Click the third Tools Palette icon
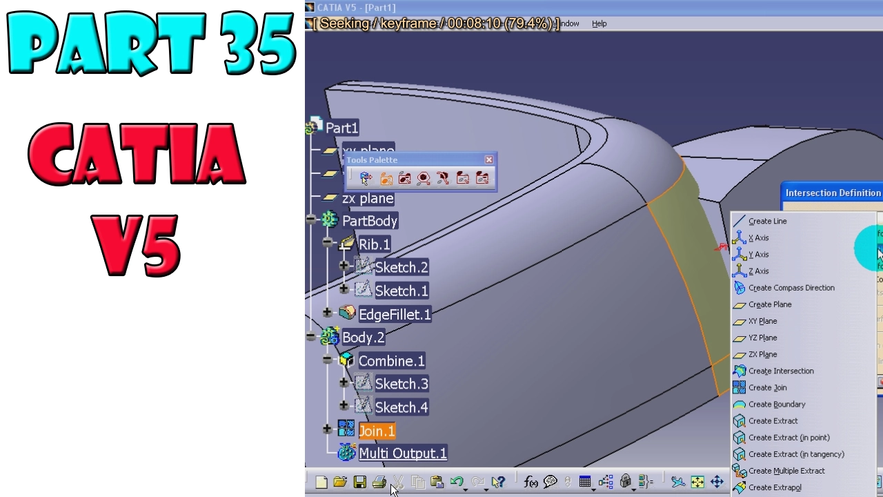Viewport: 883px width, 497px height. click(x=405, y=179)
